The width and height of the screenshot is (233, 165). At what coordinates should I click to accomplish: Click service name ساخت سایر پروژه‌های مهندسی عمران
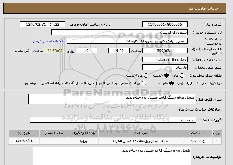[141, 141]
